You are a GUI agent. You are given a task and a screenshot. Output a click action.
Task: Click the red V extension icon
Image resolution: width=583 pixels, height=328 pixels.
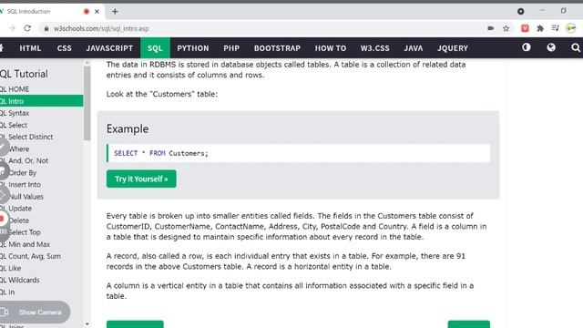525,28
